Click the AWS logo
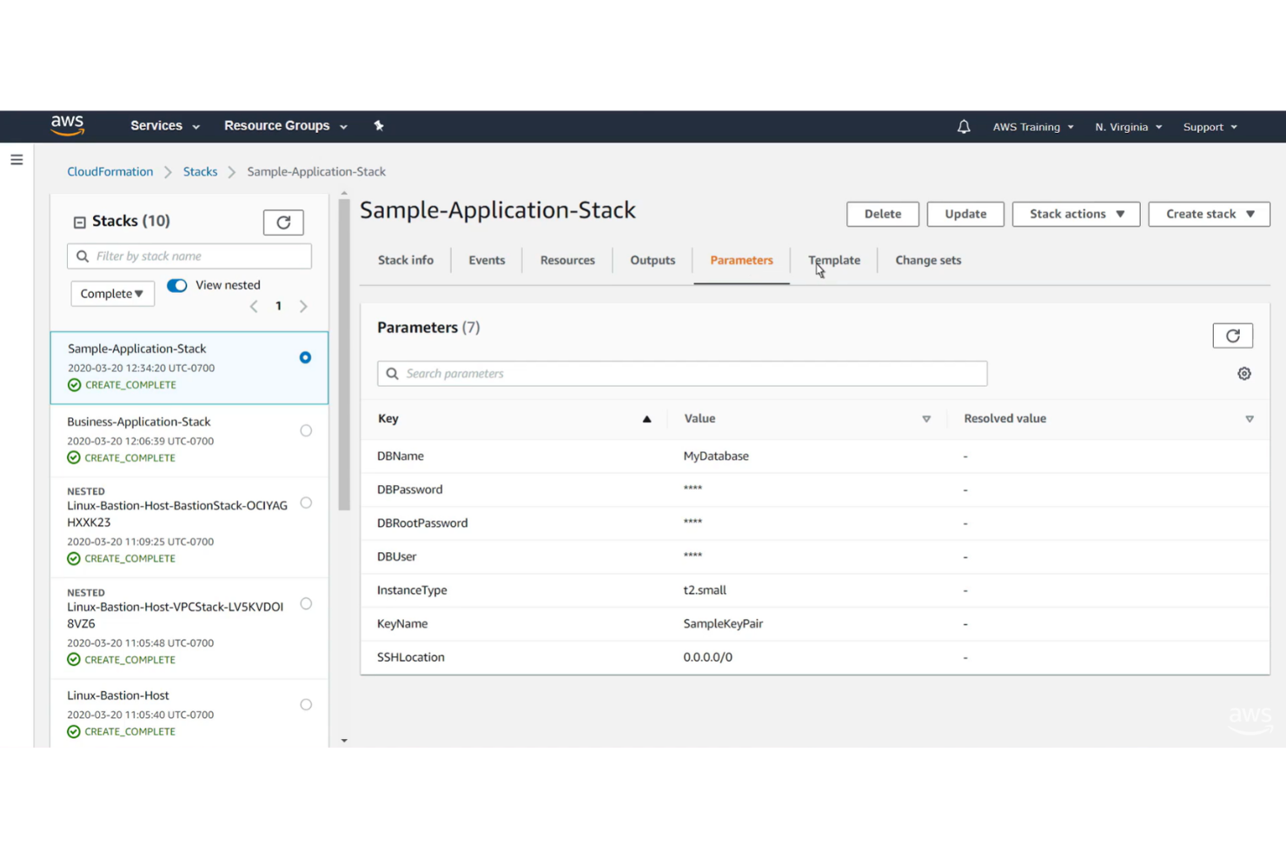The image size is (1286, 858). click(x=68, y=125)
